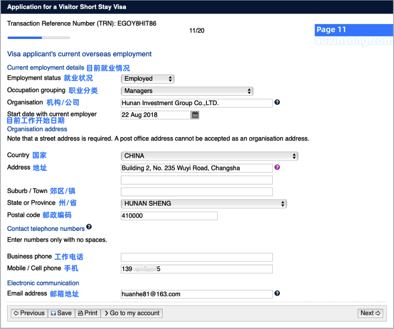The height and width of the screenshot is (329, 394).
Task: Click help icon beside Contact telephone numbers
Action: [x=89, y=227]
